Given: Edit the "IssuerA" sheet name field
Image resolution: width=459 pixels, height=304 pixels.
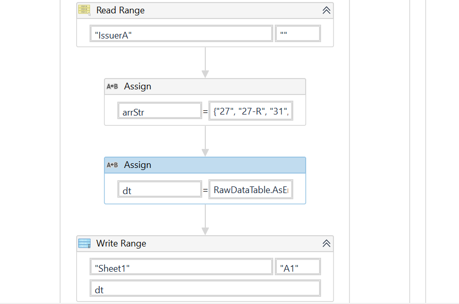Looking at the screenshot, I should pos(181,34).
